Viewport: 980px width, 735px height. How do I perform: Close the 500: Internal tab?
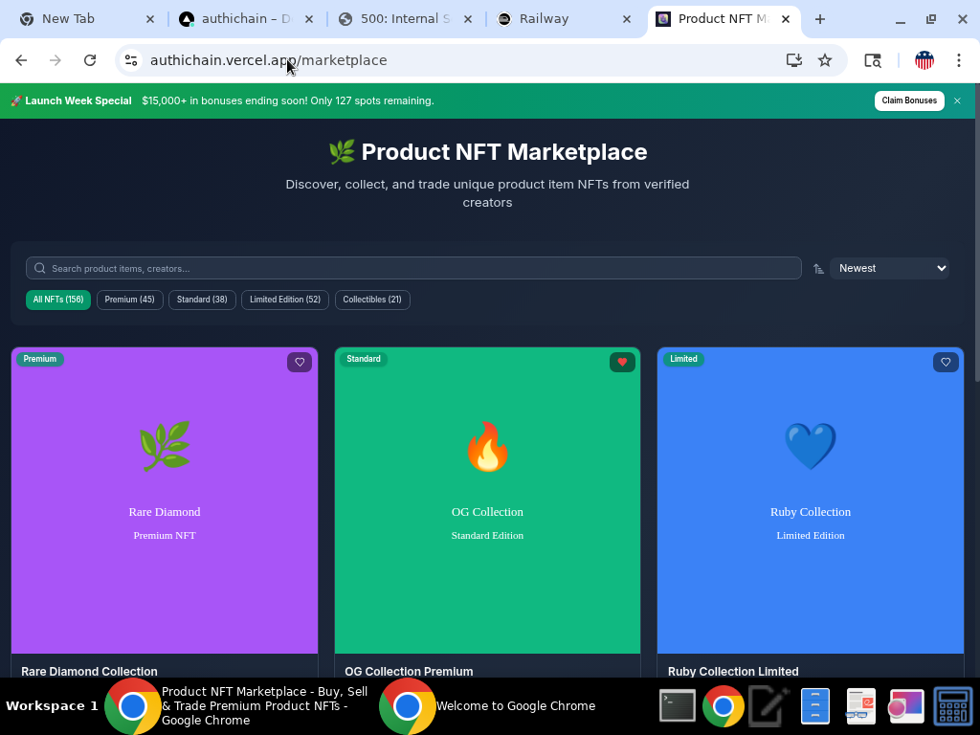pos(467,19)
